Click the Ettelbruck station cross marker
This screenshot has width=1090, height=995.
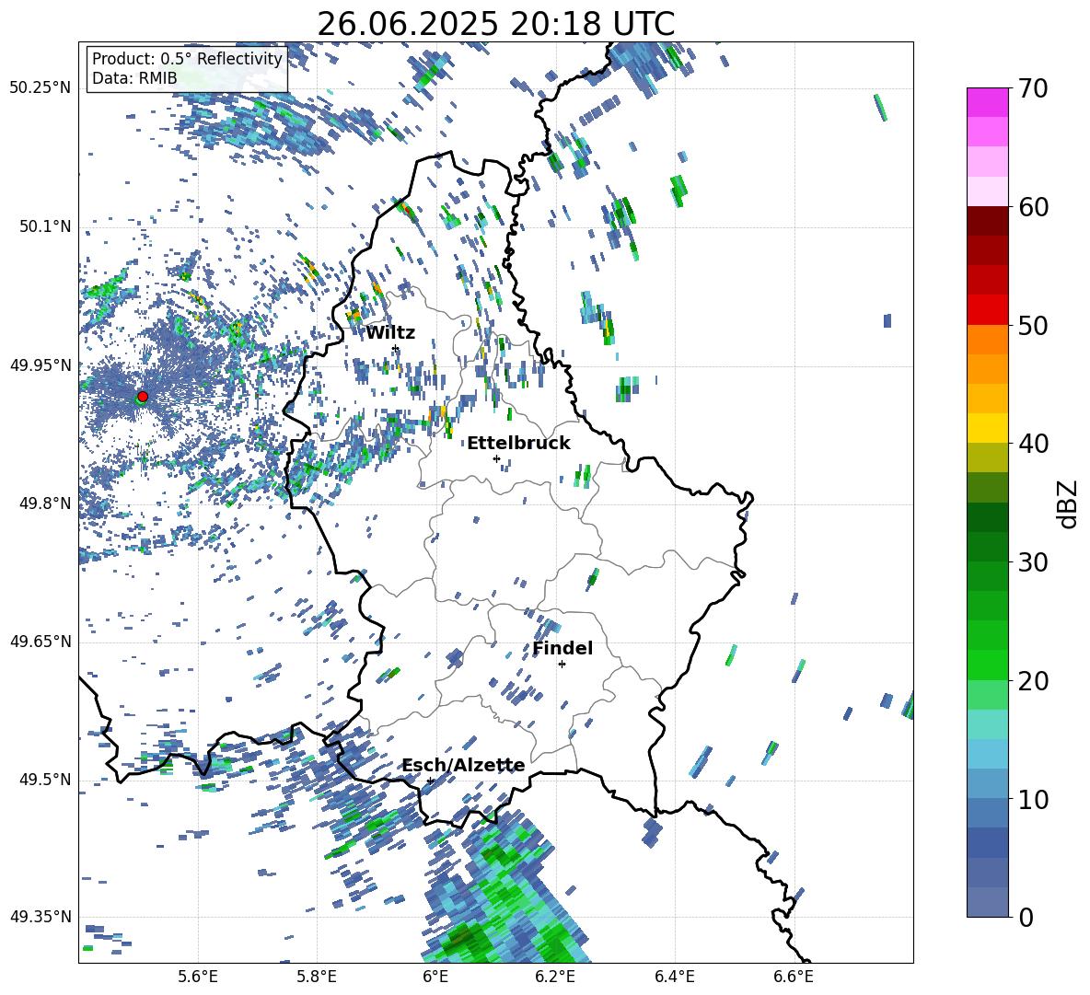(x=496, y=458)
